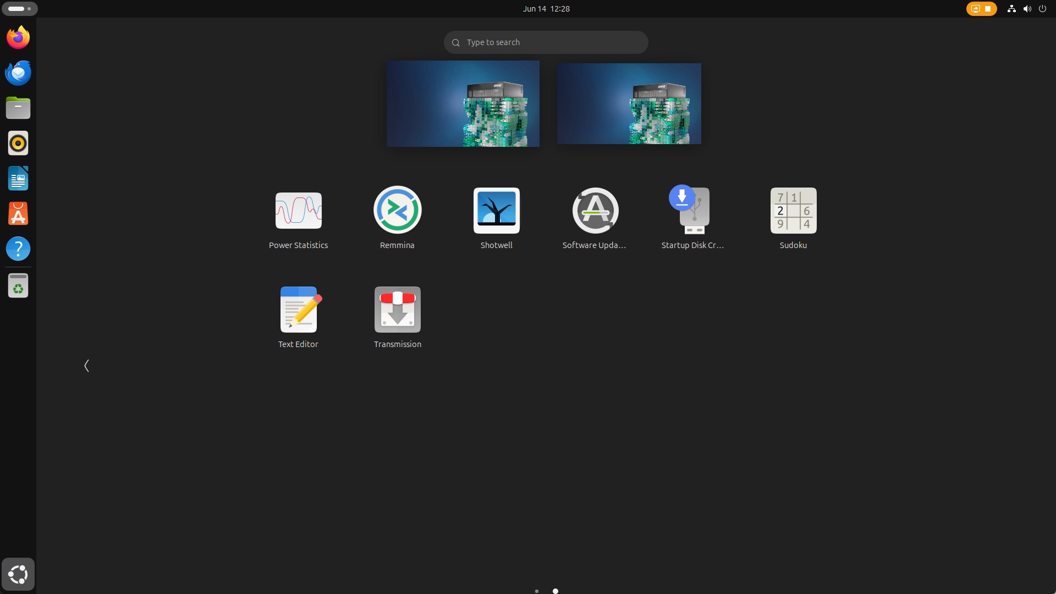Click the Transmission label text
This screenshot has height=594, width=1056.
coord(397,344)
